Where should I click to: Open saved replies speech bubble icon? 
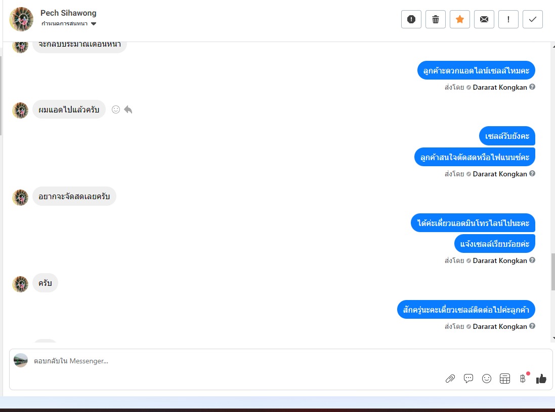click(468, 379)
